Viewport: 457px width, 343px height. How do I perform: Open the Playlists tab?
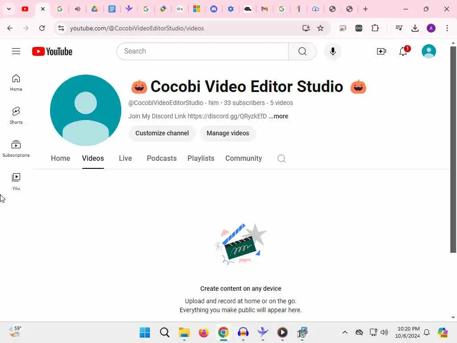[x=201, y=159]
